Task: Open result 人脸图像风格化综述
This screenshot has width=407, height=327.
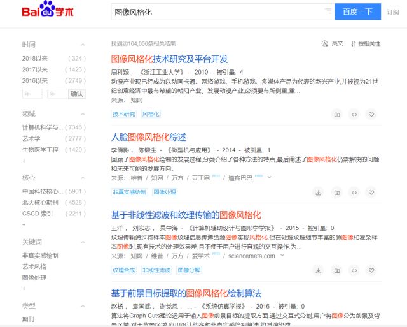Action: [149, 137]
